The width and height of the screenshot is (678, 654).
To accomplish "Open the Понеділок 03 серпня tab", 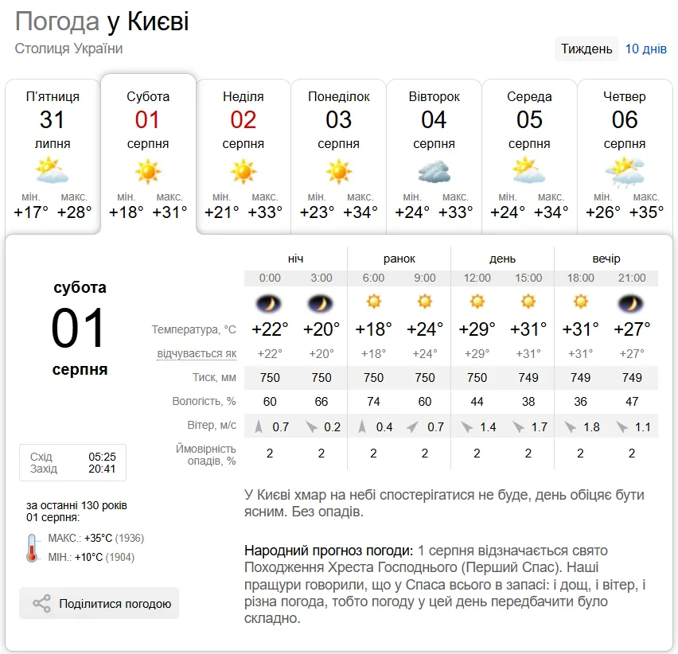I will click(338, 157).
